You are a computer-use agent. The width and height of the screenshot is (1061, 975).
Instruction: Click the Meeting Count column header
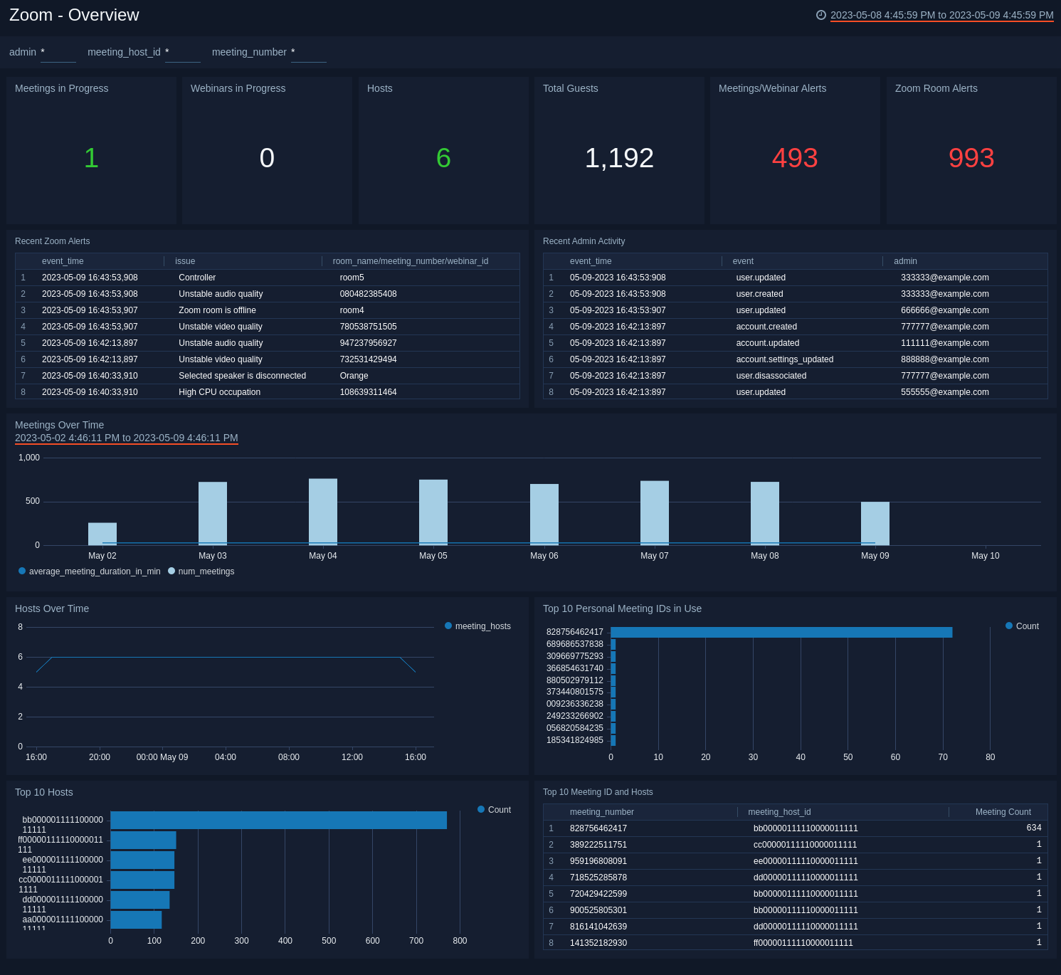[1003, 812]
